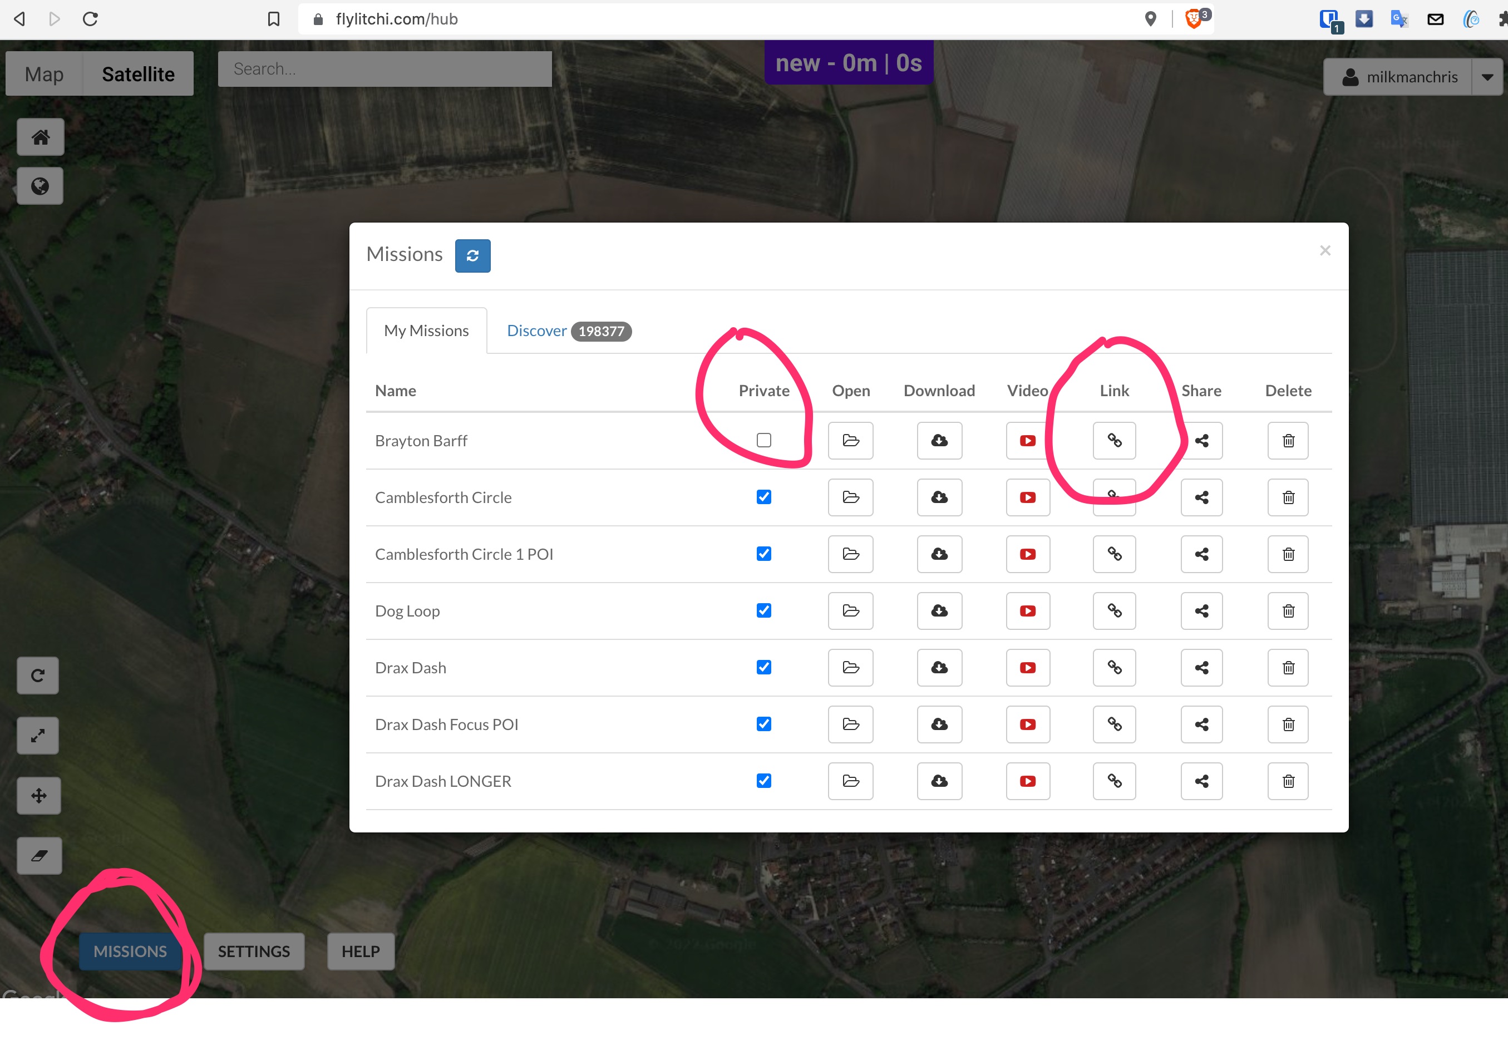Copy link for the Drax Dash mission
Viewport: 1508px width, 1045px height.
point(1114,668)
